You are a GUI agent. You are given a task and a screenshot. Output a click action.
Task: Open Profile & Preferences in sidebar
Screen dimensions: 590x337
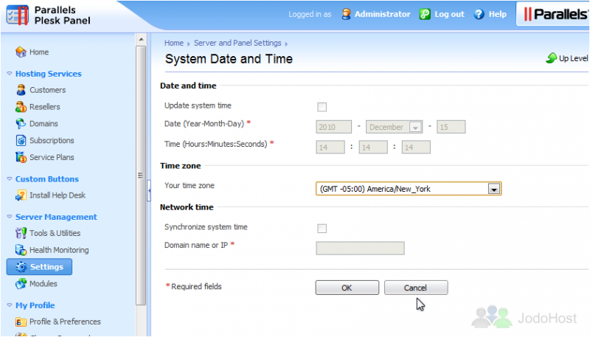tap(65, 322)
